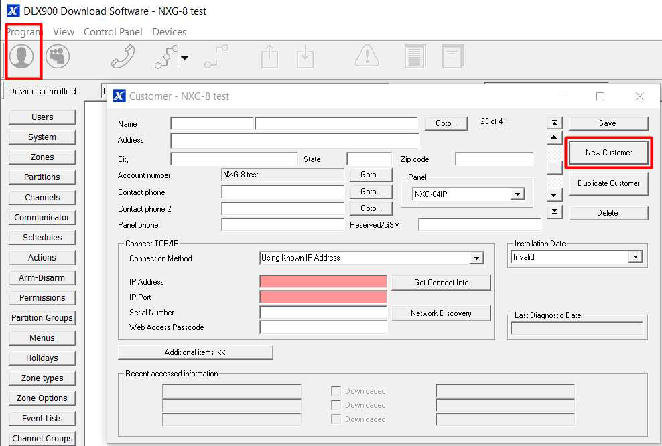Open the Schedules section
This screenshot has width=662, height=446.
pyautogui.click(x=42, y=238)
